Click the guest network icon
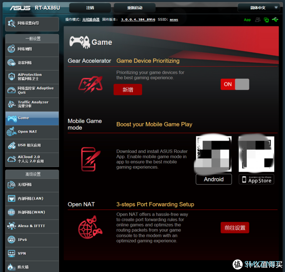The width and height of the screenshot is (285, 272). (x=11, y=63)
